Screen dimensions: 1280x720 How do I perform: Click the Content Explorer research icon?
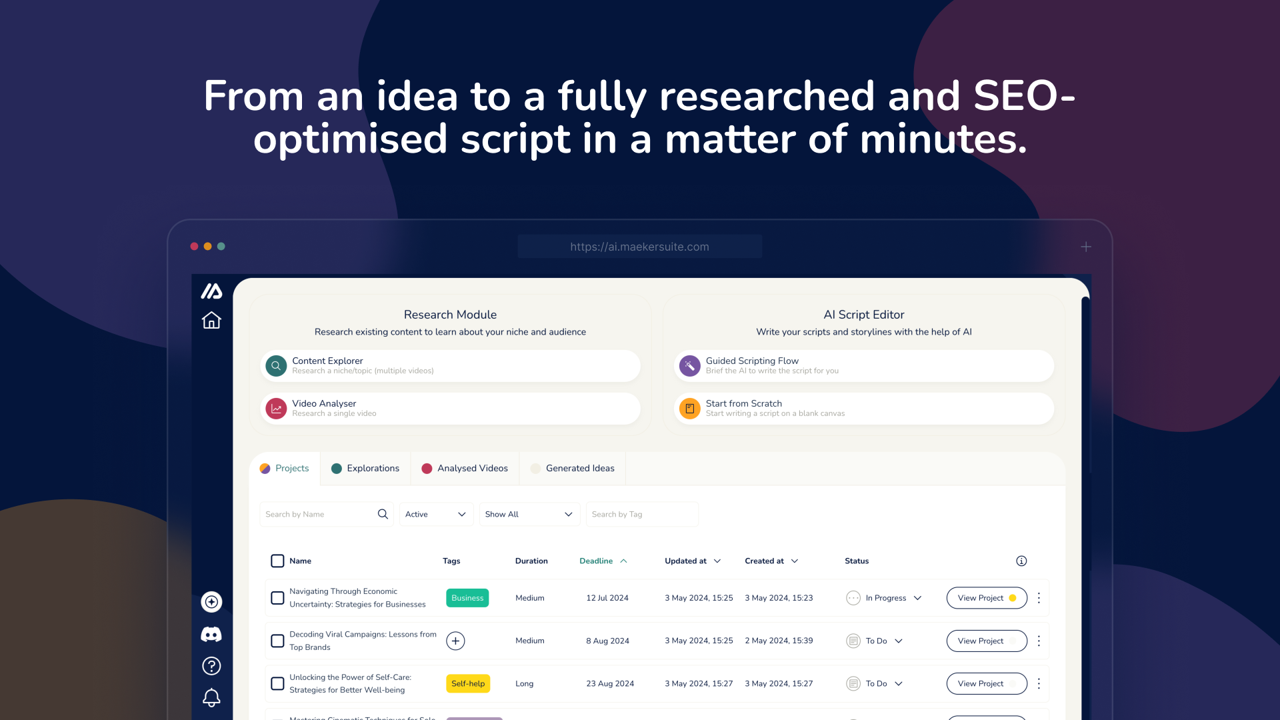276,365
